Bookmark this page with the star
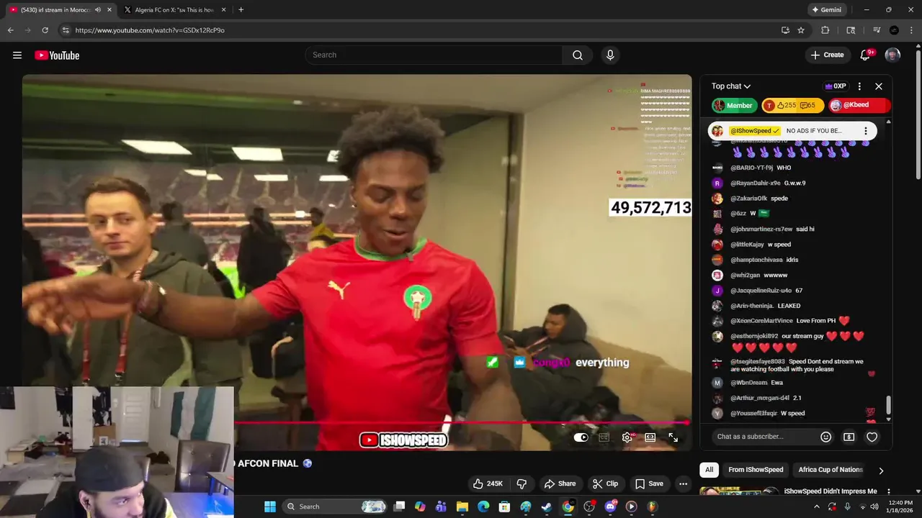 point(801,30)
